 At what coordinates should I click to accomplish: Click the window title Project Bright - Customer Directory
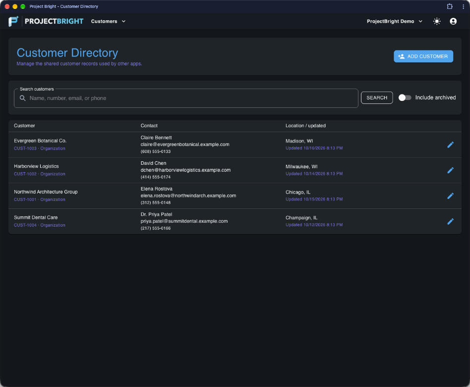click(x=64, y=6)
